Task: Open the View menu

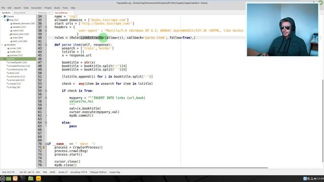Action: [26, 8]
